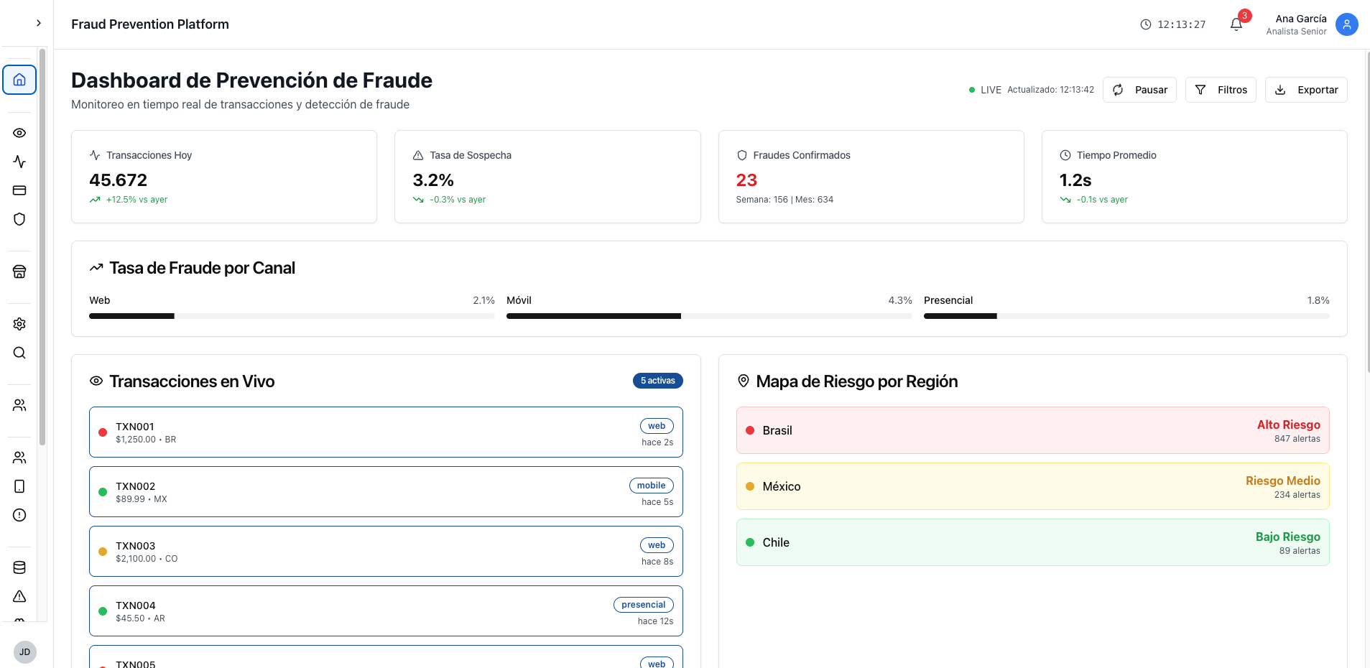The image size is (1370, 668).
Task: Click the home icon in the sidebar
Action: 19,80
